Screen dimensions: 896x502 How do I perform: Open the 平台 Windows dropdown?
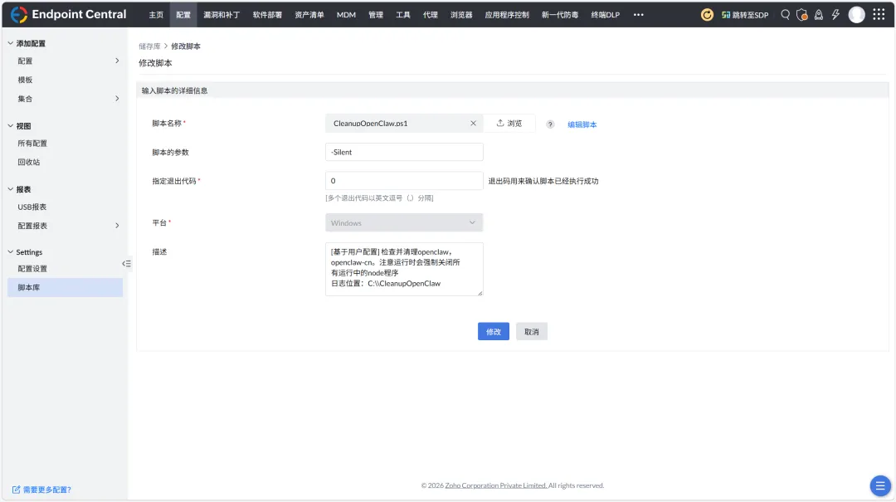pos(404,222)
